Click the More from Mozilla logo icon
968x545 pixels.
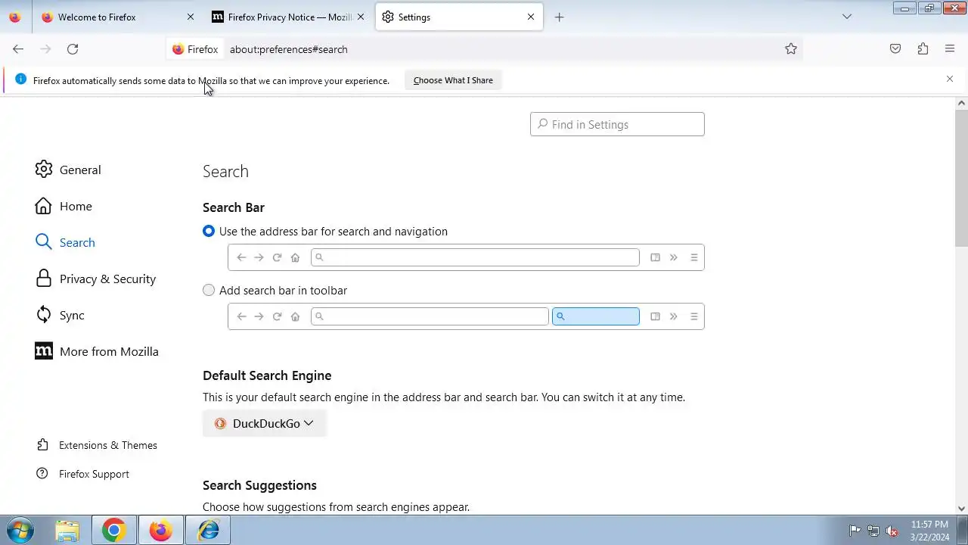(x=44, y=351)
